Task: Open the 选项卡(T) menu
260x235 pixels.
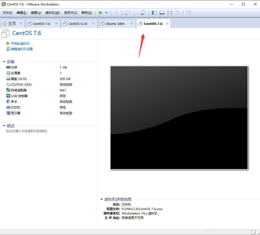Action: (71, 13)
